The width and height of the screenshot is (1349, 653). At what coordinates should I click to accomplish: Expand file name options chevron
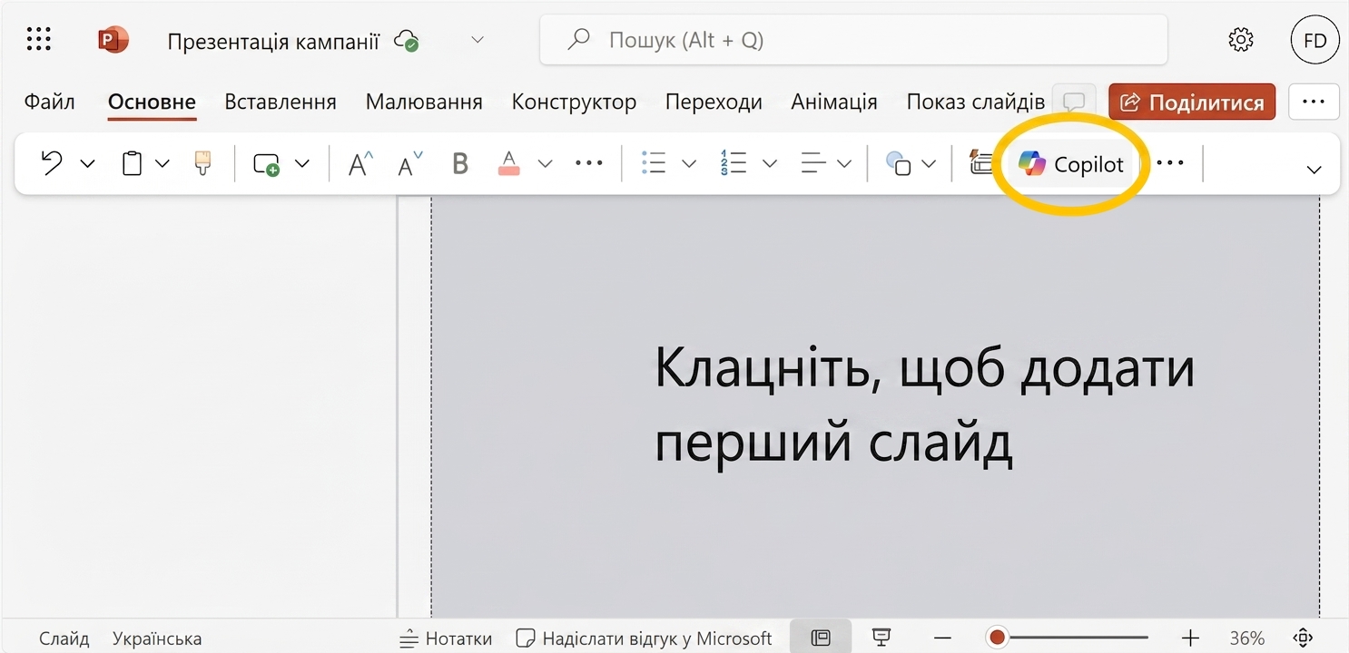(x=478, y=40)
